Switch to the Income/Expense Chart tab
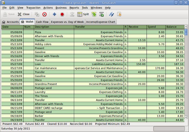The width and height of the screenshot is (189, 132). 101,22
